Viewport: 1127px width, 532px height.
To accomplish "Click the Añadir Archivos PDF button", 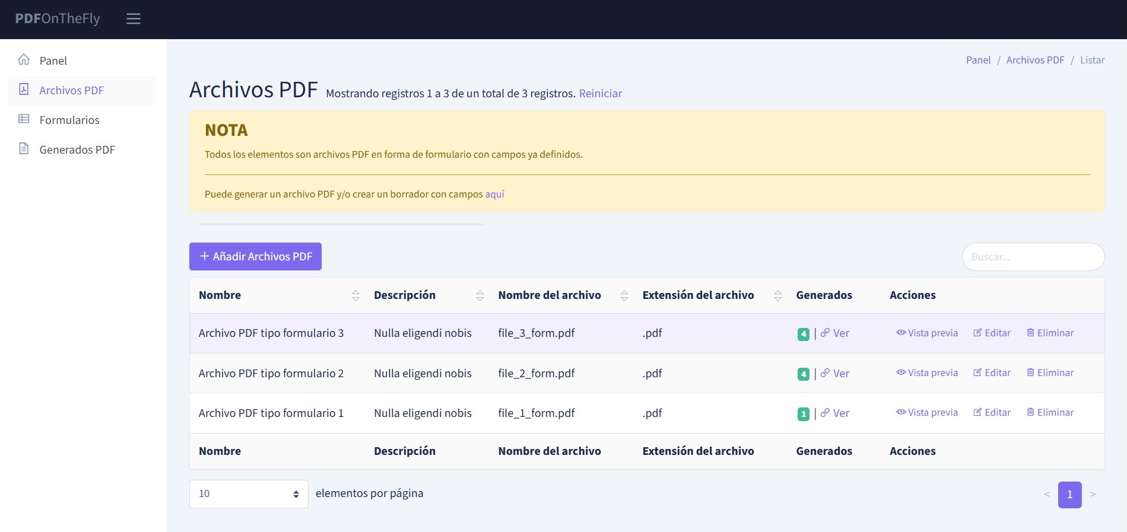I will (255, 256).
